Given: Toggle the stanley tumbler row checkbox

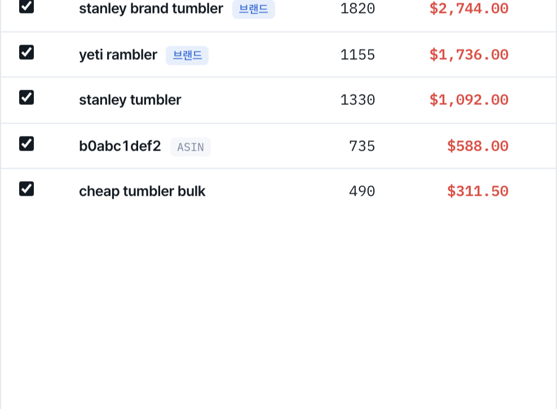Looking at the screenshot, I should tap(26, 98).
